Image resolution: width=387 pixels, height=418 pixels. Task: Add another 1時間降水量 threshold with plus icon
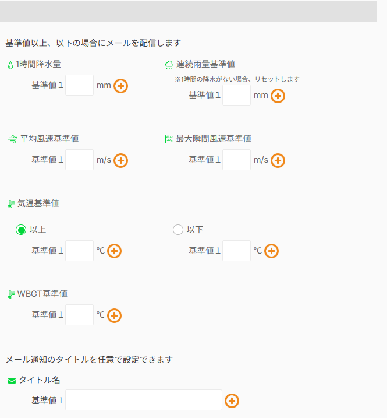pos(120,86)
